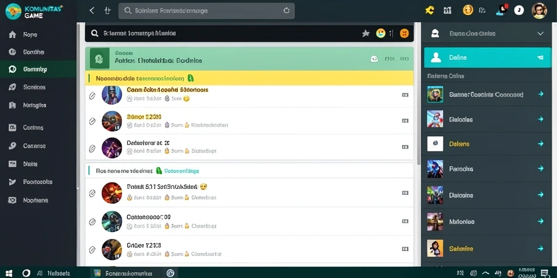Open arrow for Gamer Cosnitie Cosnosed
Image resolution: width=557 pixels, height=278 pixels.
[541, 94]
